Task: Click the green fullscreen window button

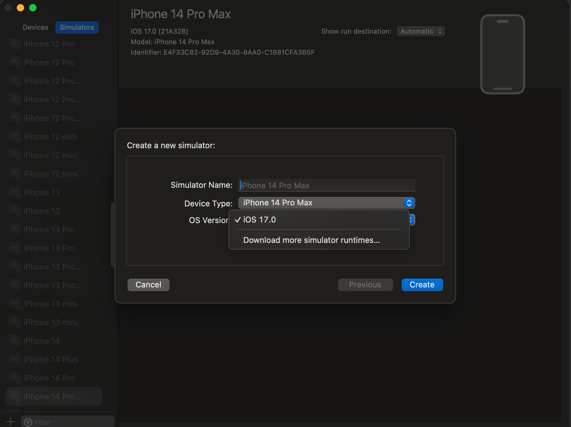Action: [x=33, y=8]
